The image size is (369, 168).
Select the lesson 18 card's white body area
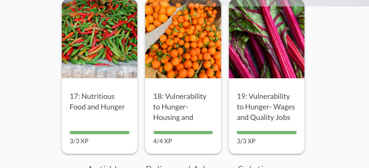click(183, 116)
